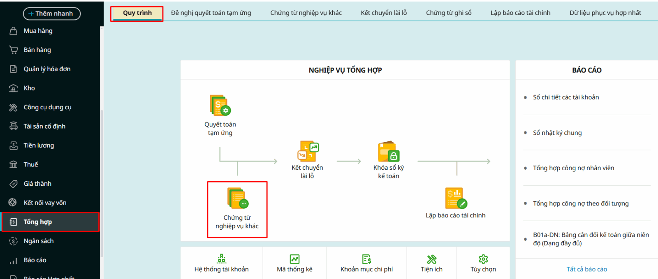
Task: Switch to Chứng từ ghi sổ tab
Action: coord(449,13)
